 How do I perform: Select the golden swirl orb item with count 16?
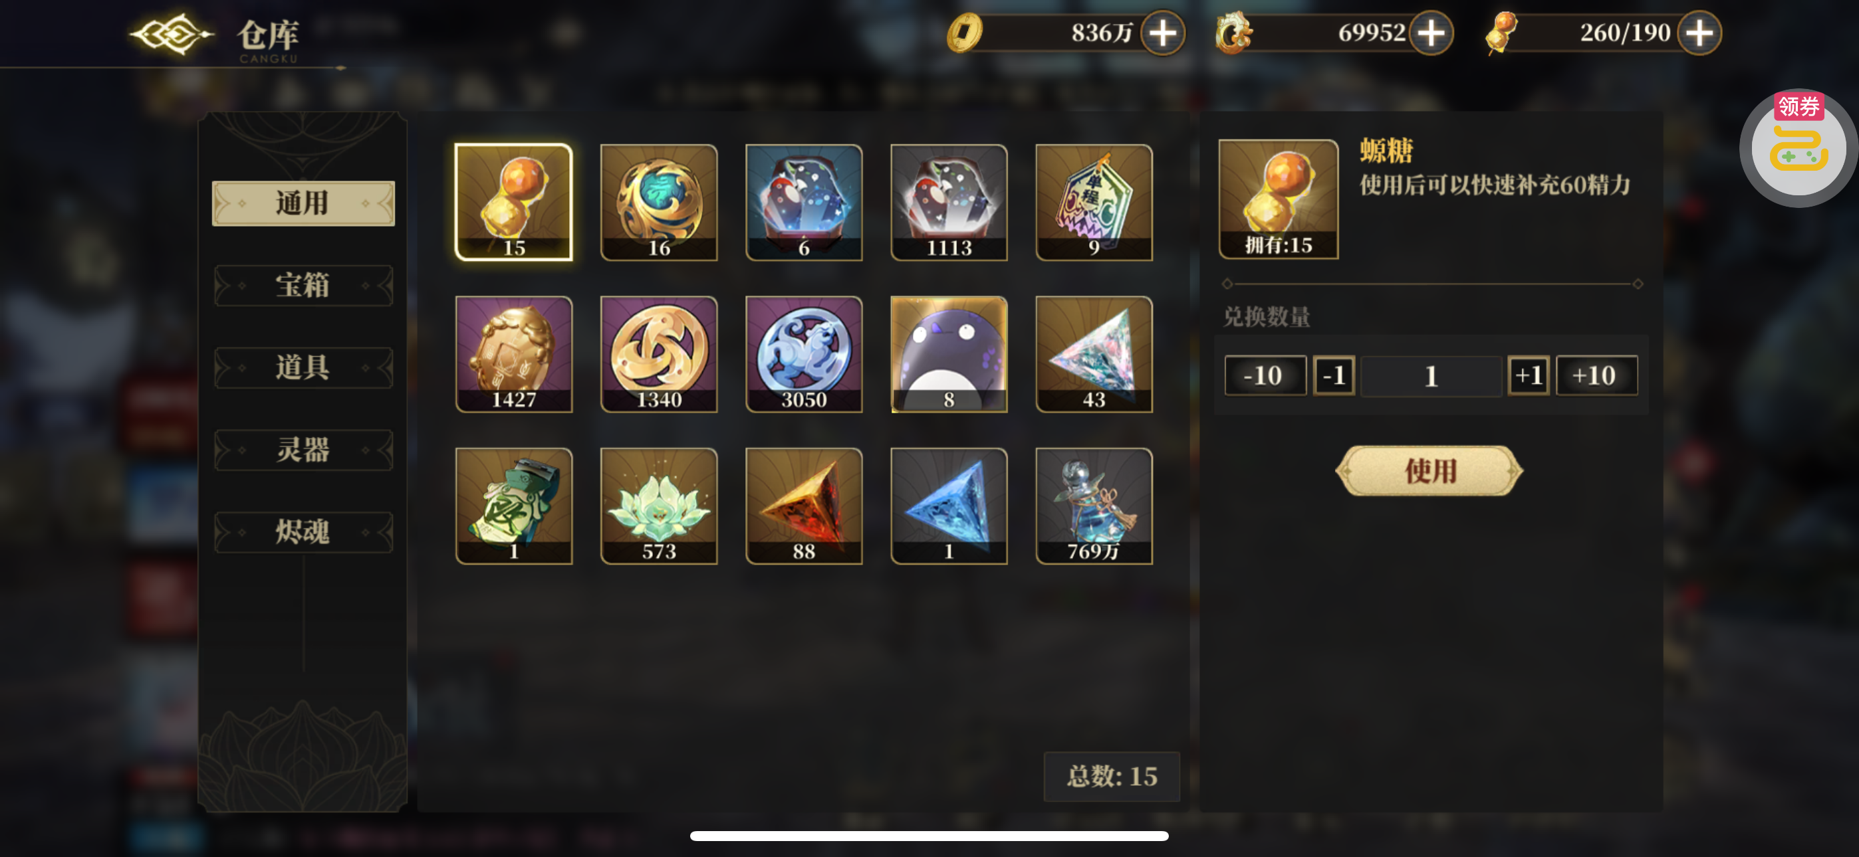pos(658,202)
